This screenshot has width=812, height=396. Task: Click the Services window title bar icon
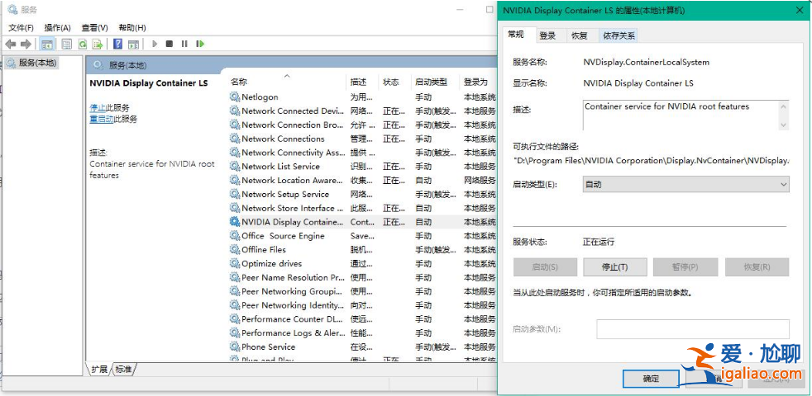[12, 9]
